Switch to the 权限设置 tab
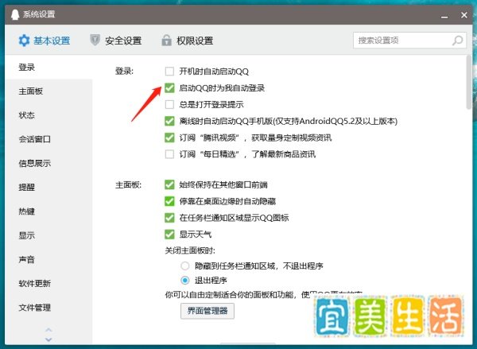Viewport: 477px width, 349px height. click(188, 41)
